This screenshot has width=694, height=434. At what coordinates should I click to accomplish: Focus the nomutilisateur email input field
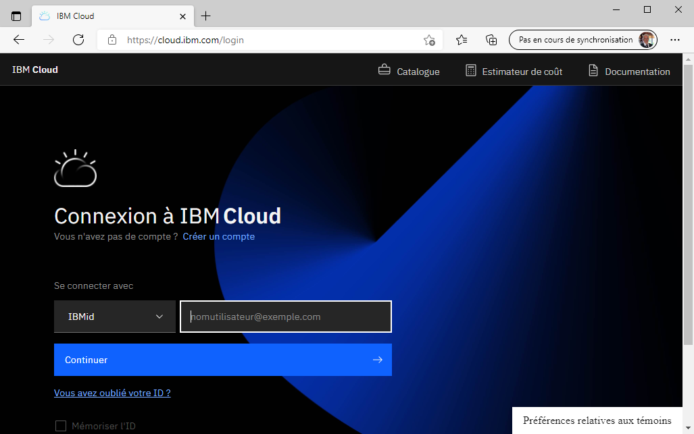pyautogui.click(x=286, y=317)
